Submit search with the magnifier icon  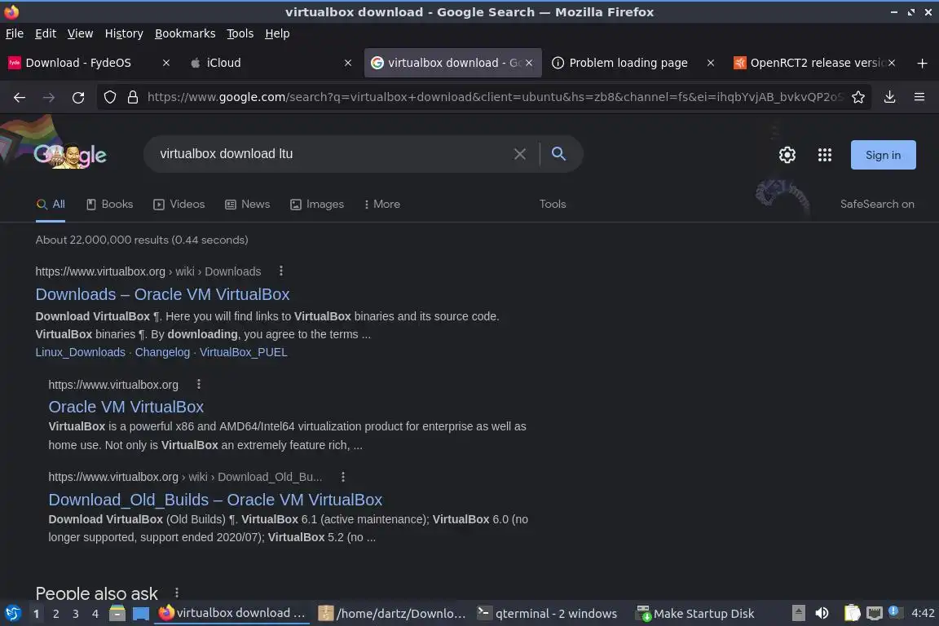tap(558, 154)
